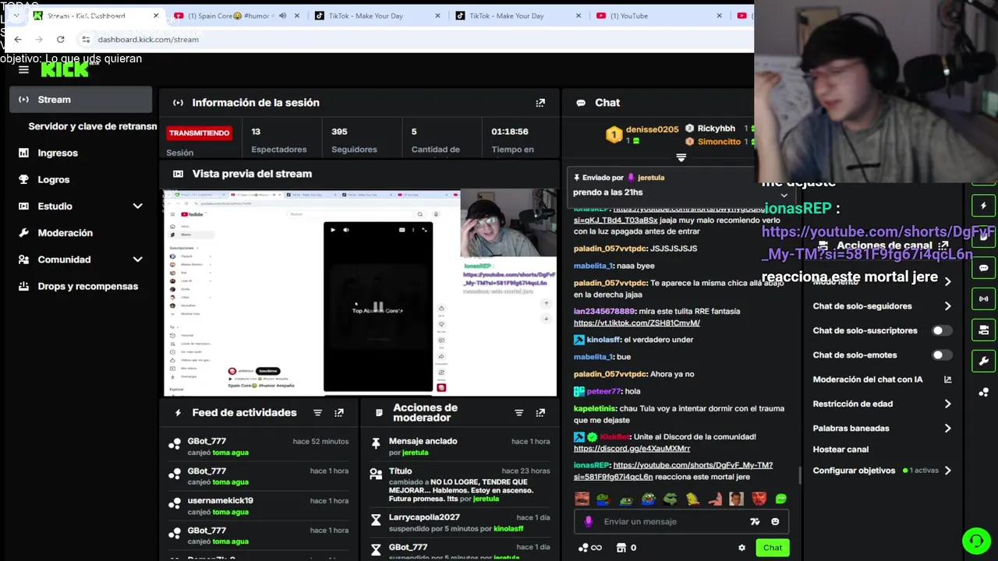Viewport: 998px width, 561px height.
Task: Click usernamekick19 in activity feed
Action: (220, 500)
